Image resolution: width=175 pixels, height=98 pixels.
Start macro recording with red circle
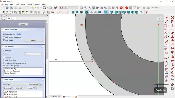(x=127, y=8)
